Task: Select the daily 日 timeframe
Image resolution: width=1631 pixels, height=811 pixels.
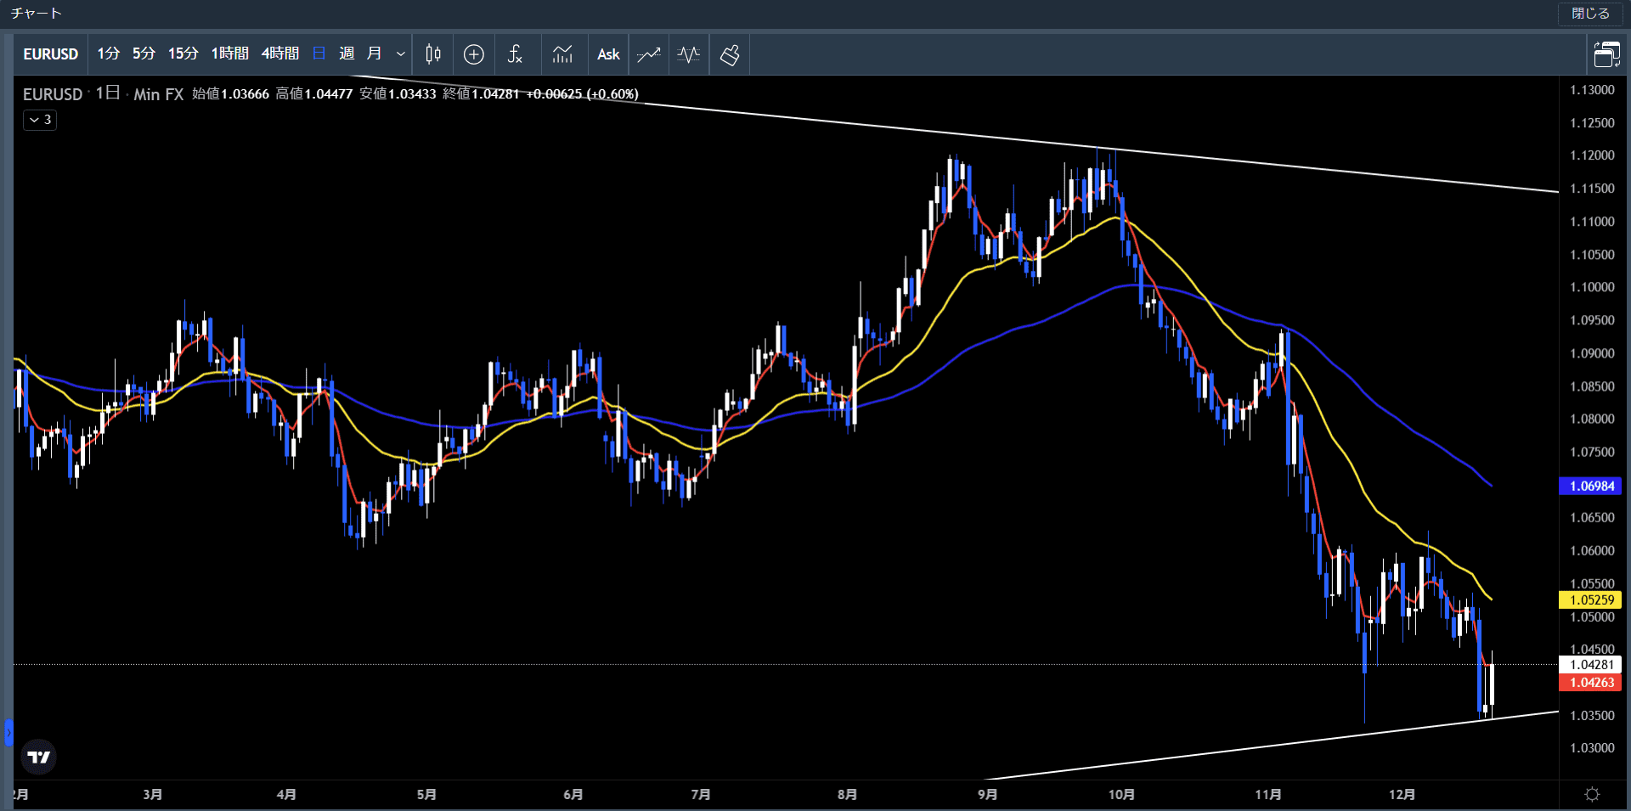Action: point(319,54)
